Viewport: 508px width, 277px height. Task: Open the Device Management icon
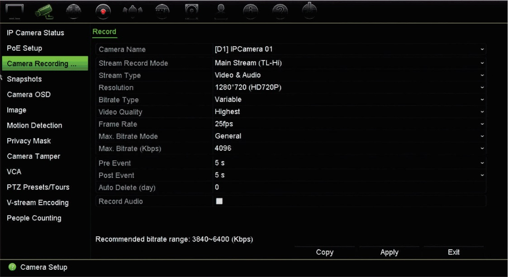(162, 11)
